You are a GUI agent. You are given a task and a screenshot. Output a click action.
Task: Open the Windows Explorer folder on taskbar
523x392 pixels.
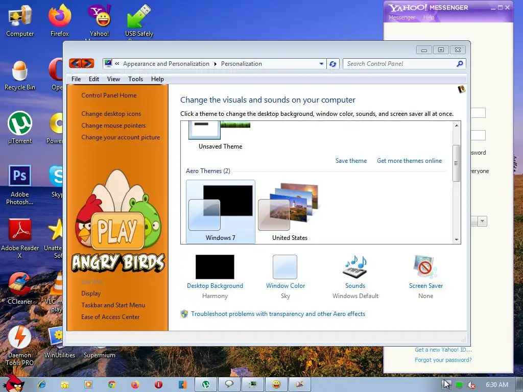pyautogui.click(x=65, y=384)
